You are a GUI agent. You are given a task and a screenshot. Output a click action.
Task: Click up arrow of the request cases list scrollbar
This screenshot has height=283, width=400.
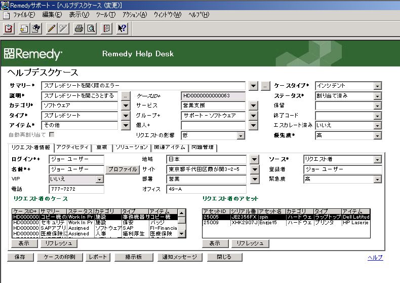point(181,213)
